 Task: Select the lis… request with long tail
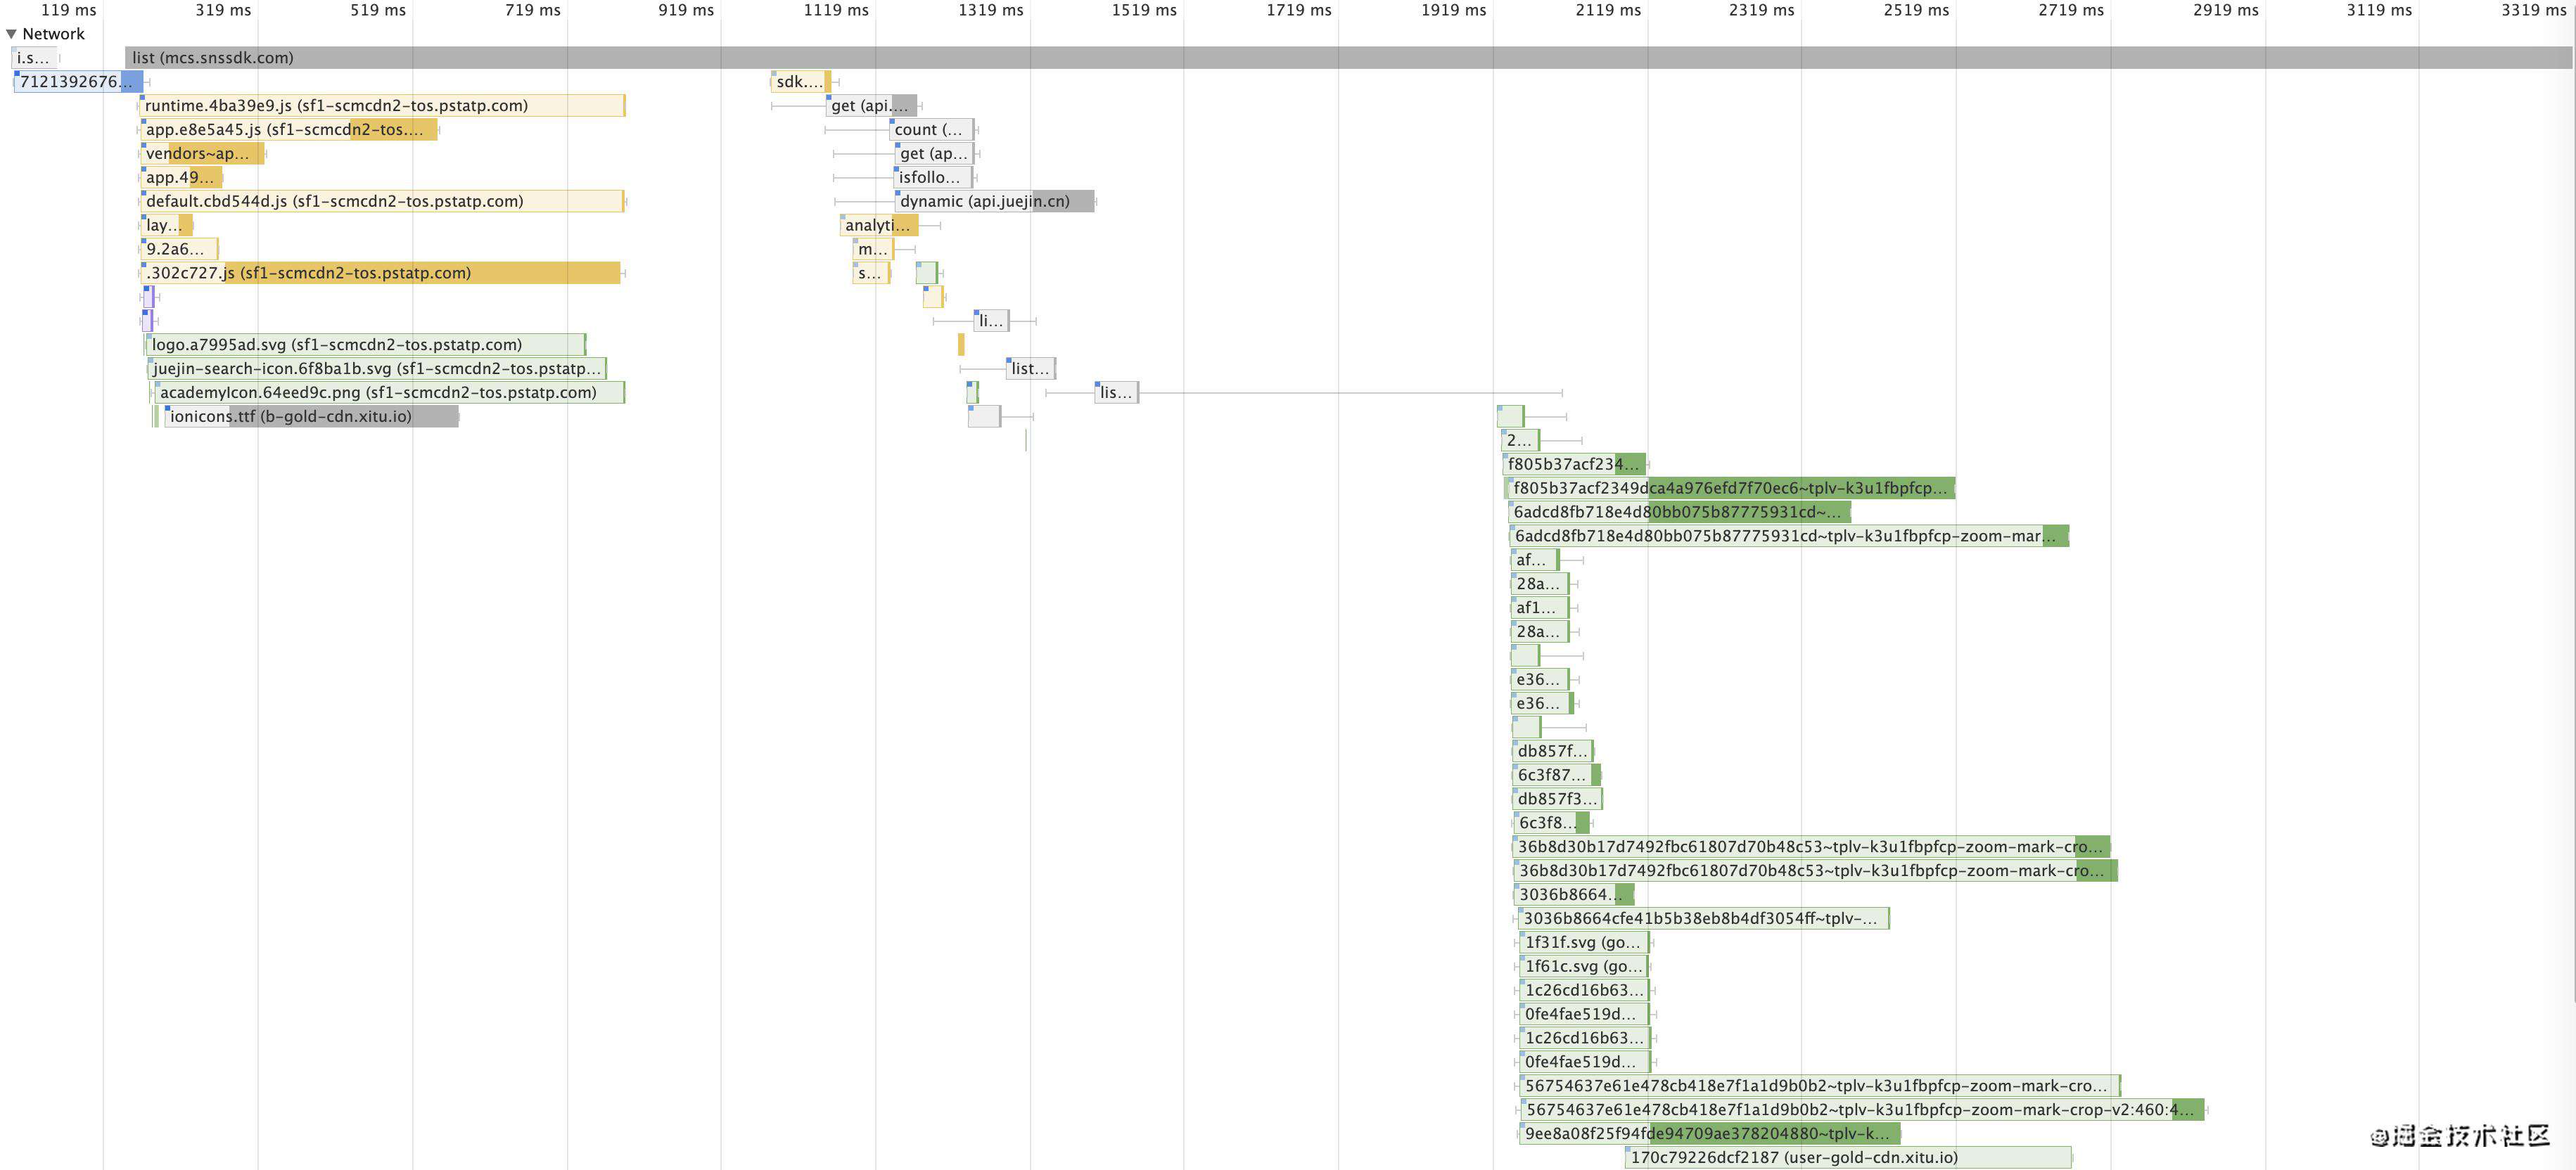tap(1116, 392)
